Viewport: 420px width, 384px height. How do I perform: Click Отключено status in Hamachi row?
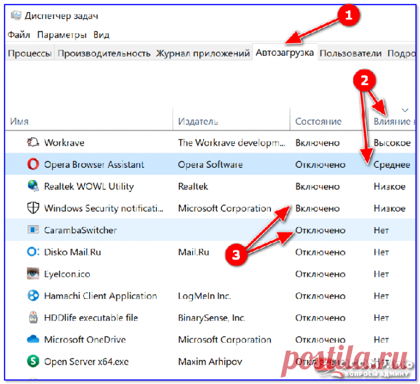320,296
